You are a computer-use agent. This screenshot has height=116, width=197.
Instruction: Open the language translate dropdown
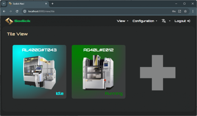[166, 21]
